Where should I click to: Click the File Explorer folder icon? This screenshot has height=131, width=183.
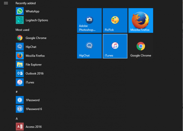pyautogui.click(x=20, y=65)
